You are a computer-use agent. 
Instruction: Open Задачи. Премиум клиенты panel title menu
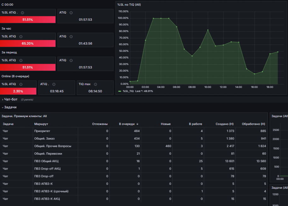(x=24, y=116)
